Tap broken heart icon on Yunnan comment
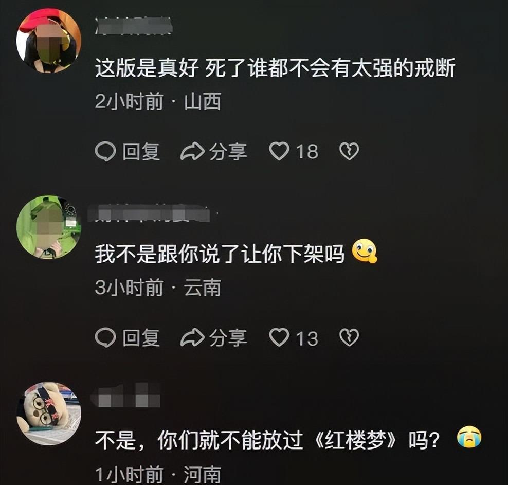Screen dimensions: 508x485 349,337
